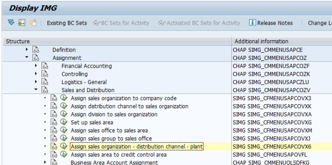Screen dimensions: 332x165
Task: Click BC Sets for Activity button
Action: point(121,23)
